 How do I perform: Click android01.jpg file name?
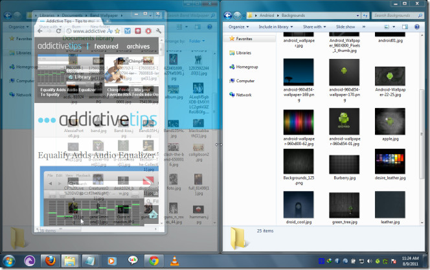coord(390,41)
